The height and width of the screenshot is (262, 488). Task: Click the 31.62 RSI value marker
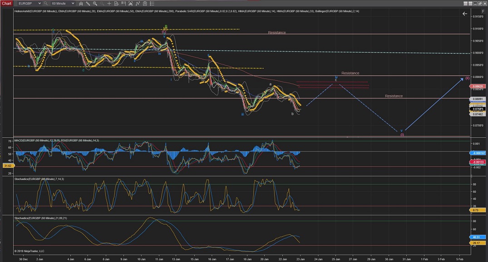click(x=7, y=166)
